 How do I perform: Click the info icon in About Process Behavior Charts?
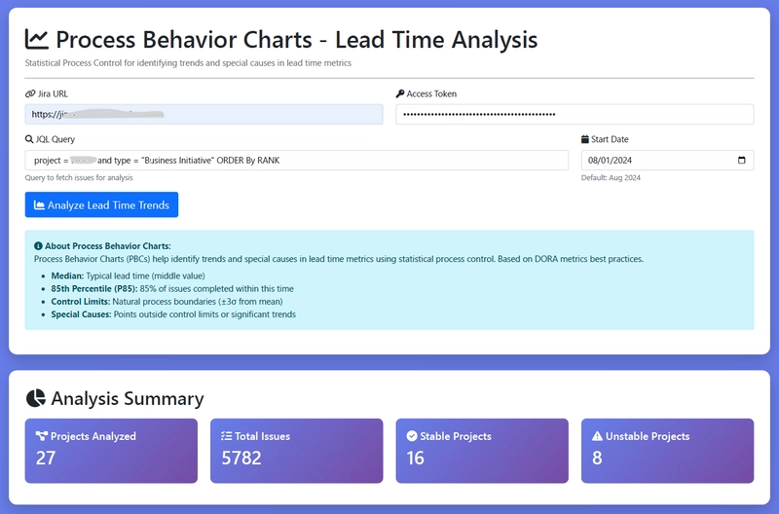click(38, 246)
